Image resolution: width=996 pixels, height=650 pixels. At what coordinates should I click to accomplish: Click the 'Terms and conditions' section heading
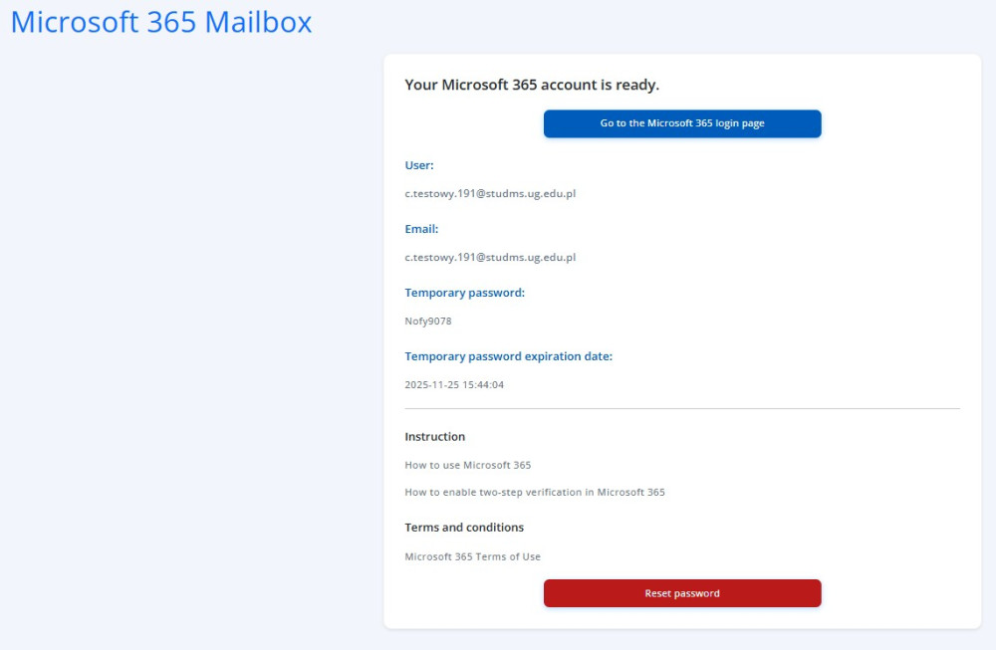[464, 528]
